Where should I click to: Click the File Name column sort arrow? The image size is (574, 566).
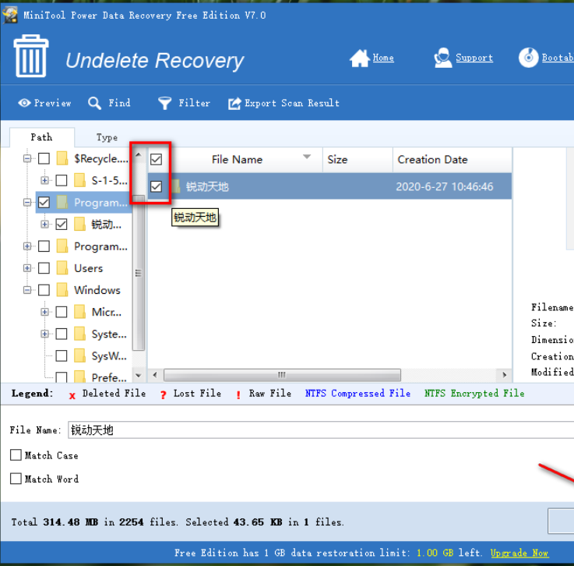click(307, 157)
